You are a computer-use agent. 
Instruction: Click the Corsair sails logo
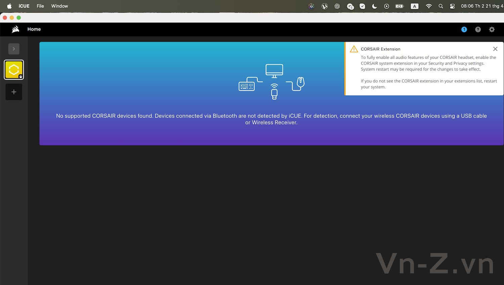click(15, 29)
